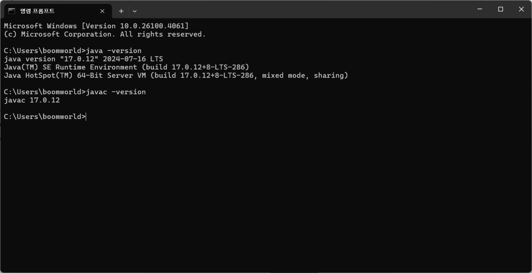Click the typed java -version command
The image size is (532, 273).
point(114,50)
